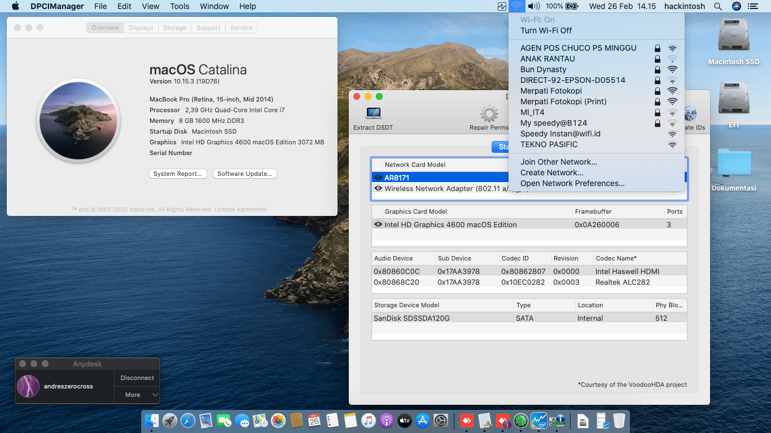Open App Store from the dock
Image resolution: width=771 pixels, height=433 pixels.
[422, 420]
